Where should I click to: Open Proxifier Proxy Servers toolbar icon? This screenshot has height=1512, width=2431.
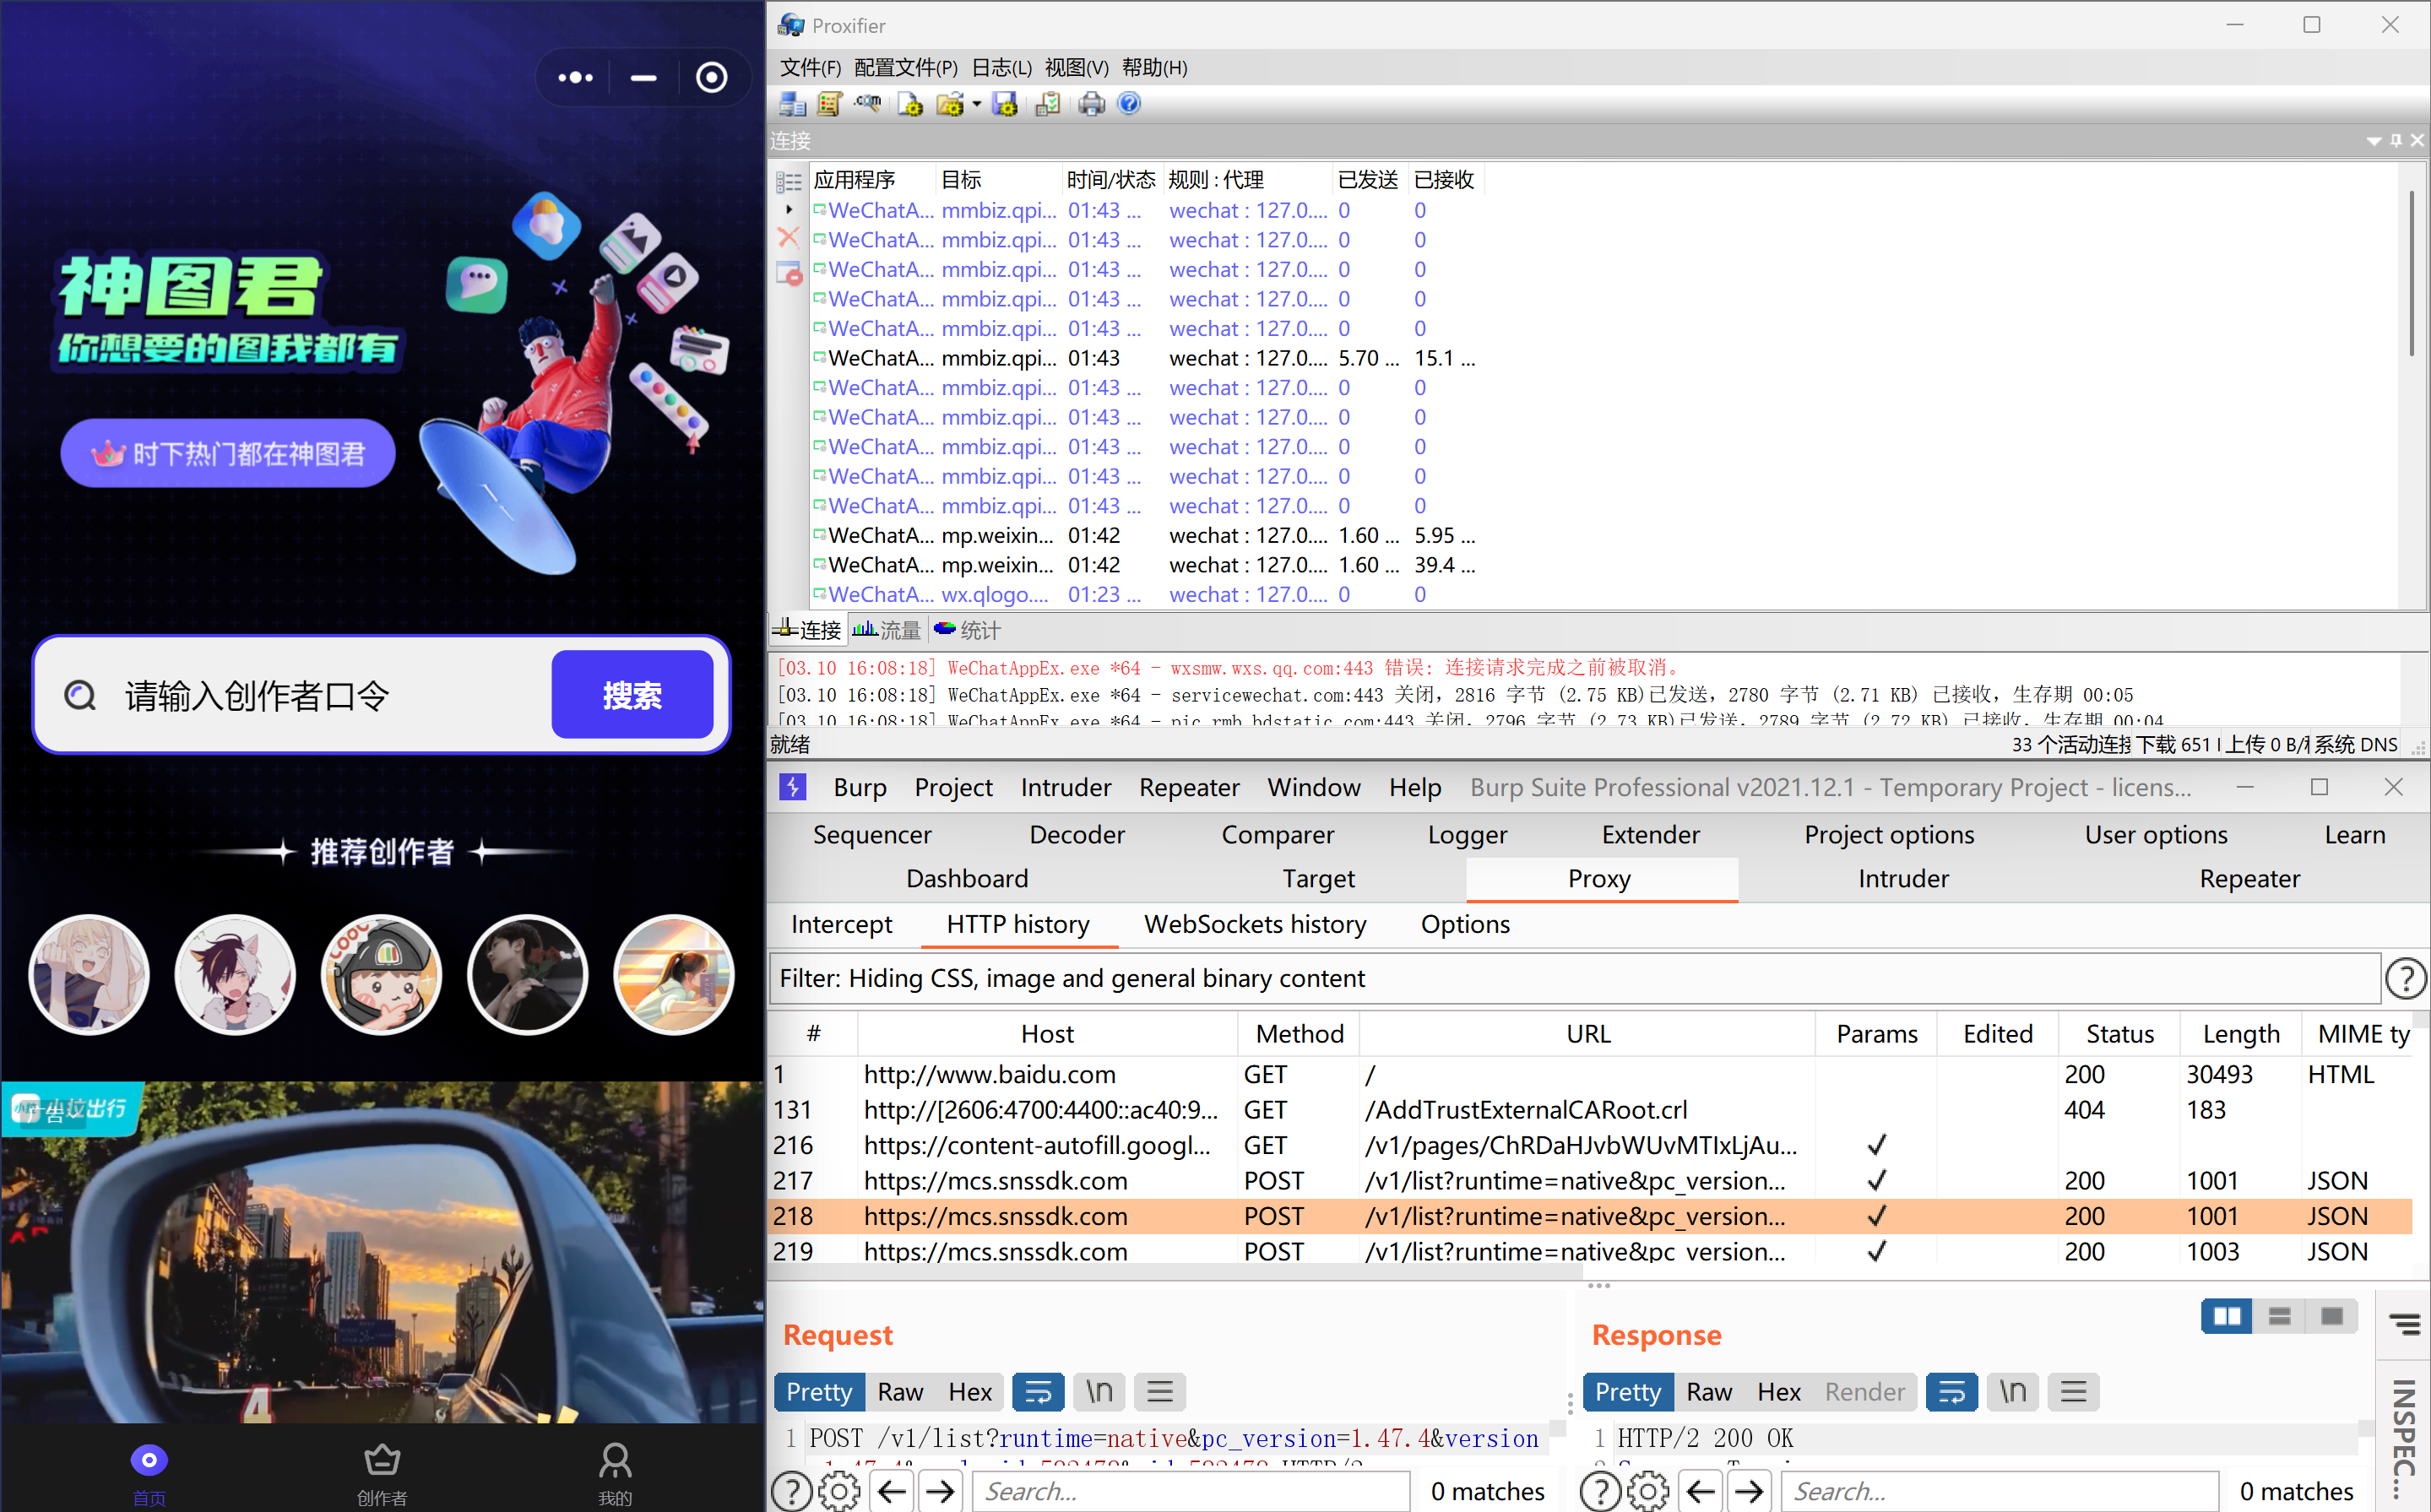(x=793, y=104)
